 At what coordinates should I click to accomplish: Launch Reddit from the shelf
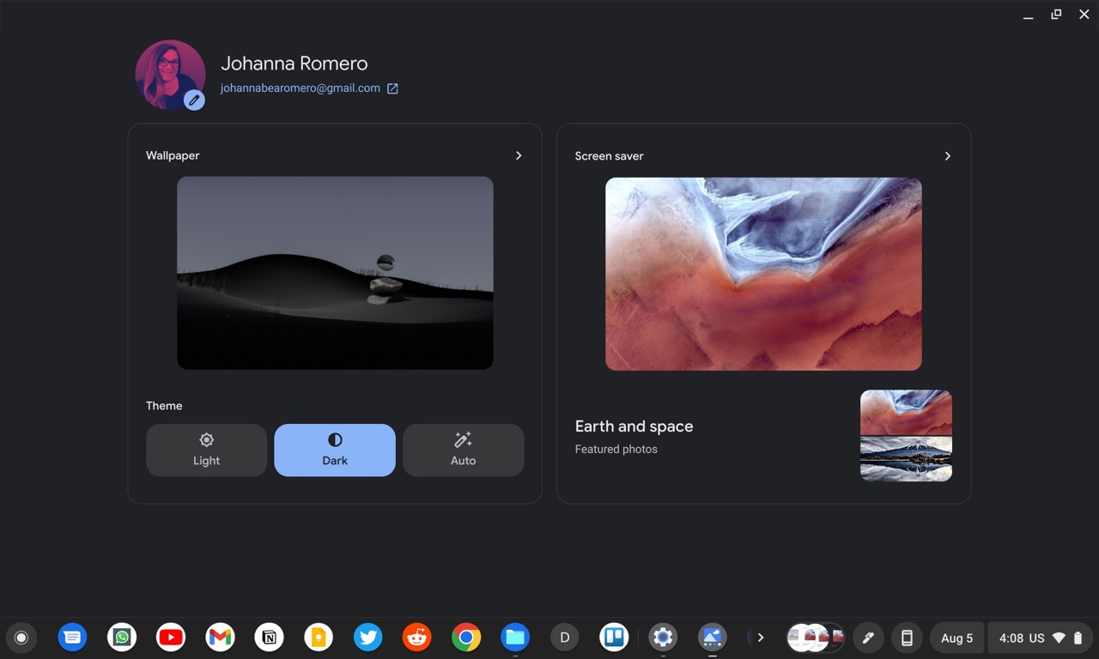click(417, 638)
